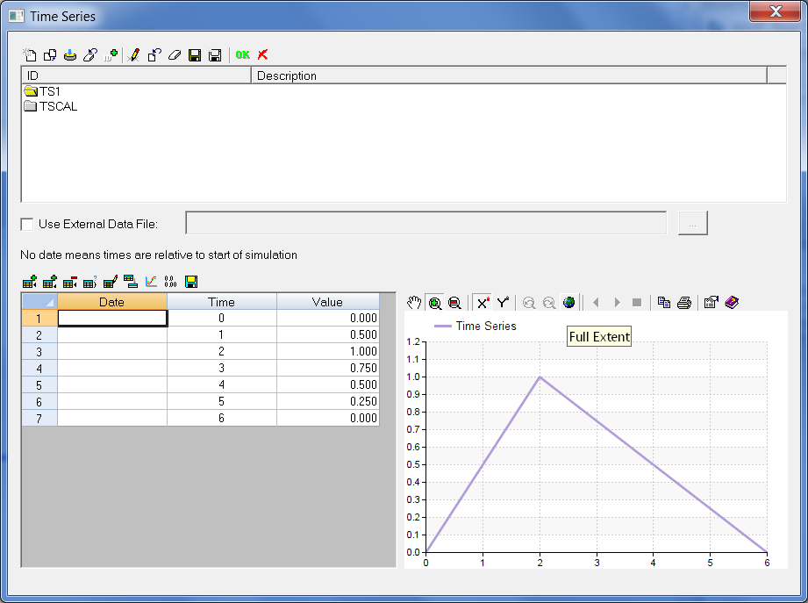Copy the selected time series record
This screenshot has height=603, width=808.
(50, 54)
